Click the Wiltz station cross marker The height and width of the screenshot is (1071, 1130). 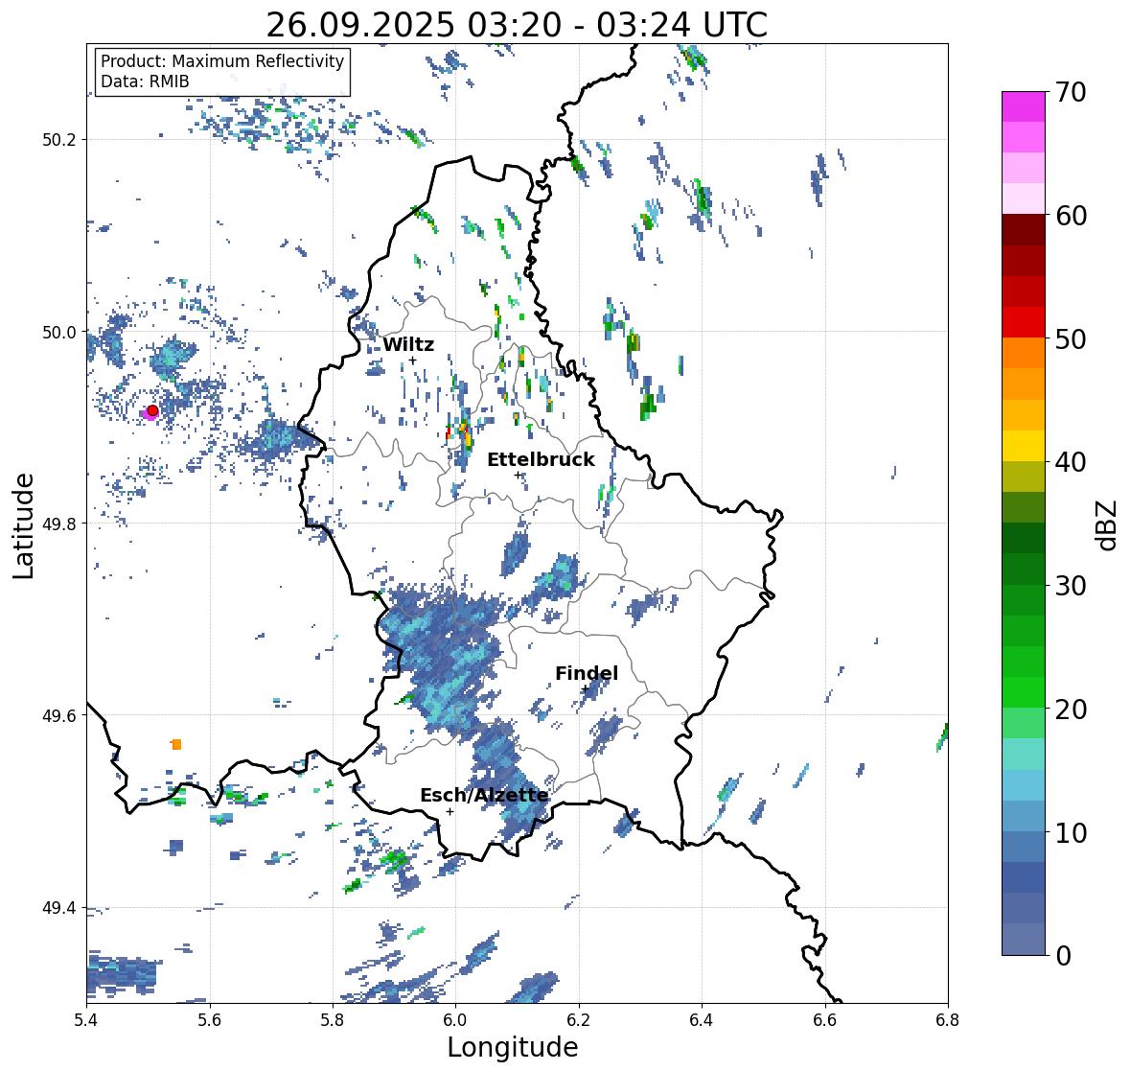(412, 361)
